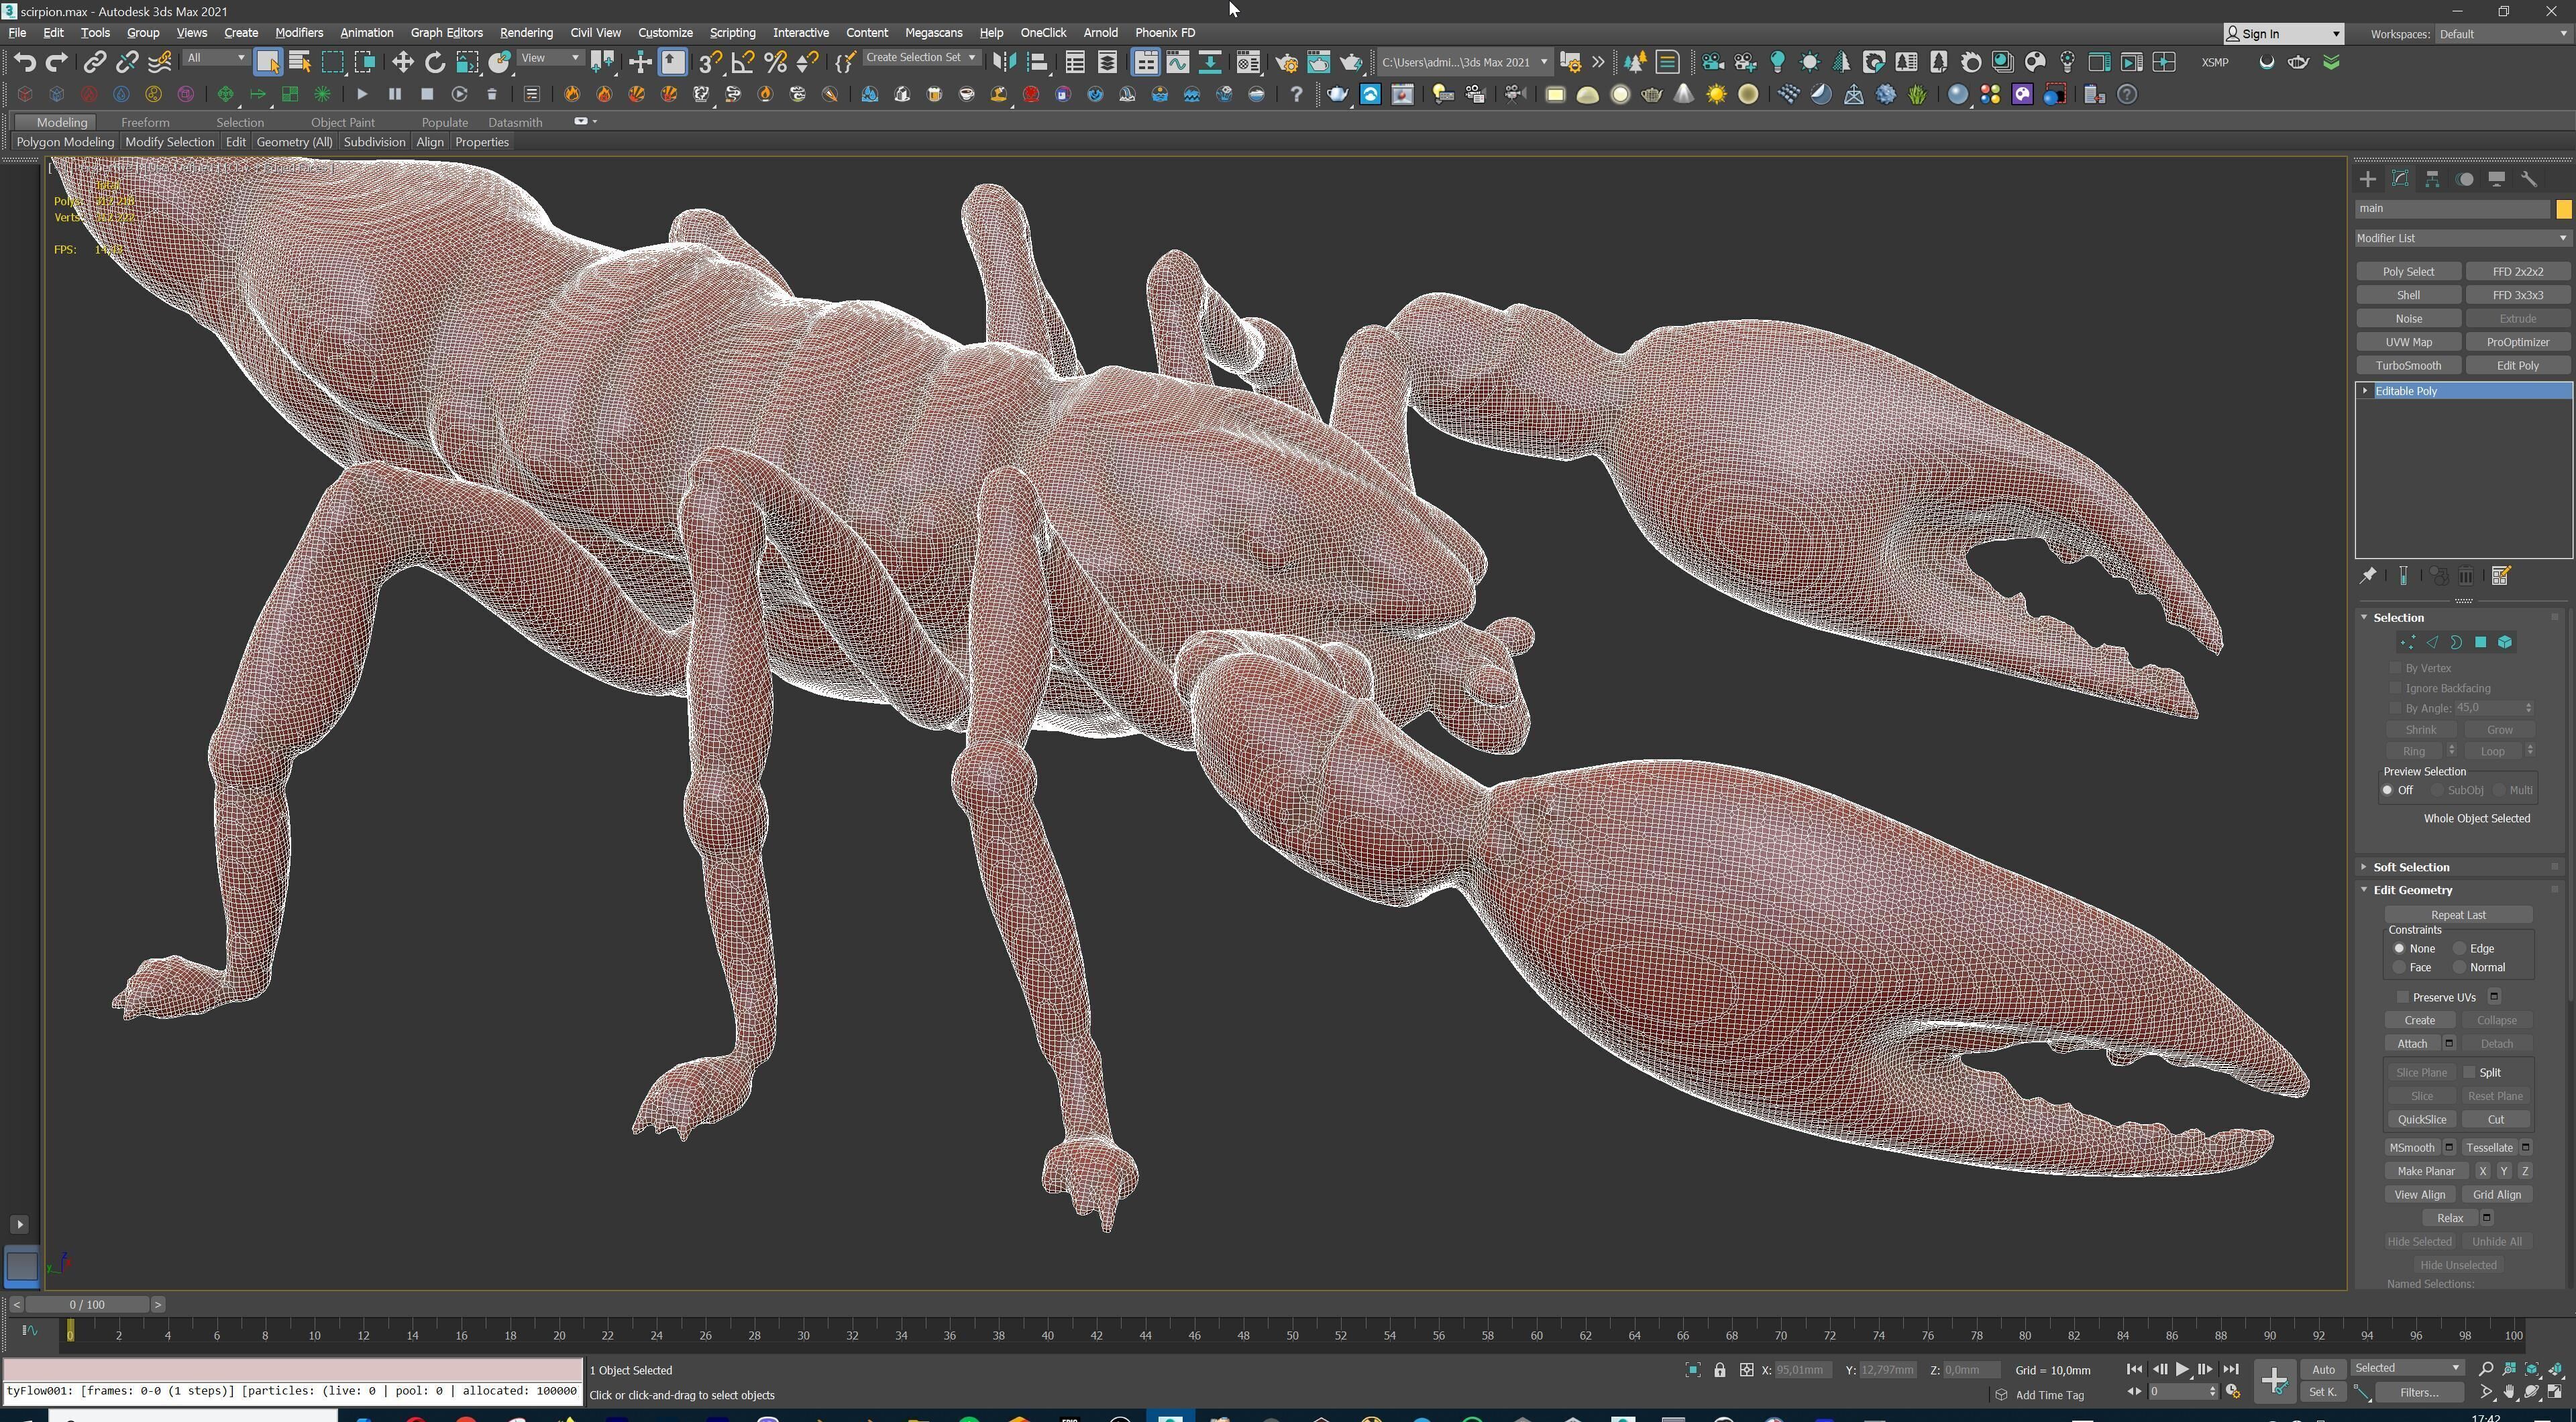This screenshot has height=1422, width=2576.
Task: Enable Preserve UVs checkbox
Action: (x=2403, y=997)
